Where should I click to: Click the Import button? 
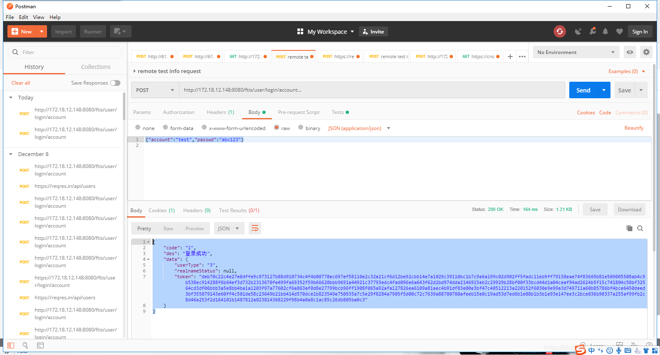(x=64, y=31)
